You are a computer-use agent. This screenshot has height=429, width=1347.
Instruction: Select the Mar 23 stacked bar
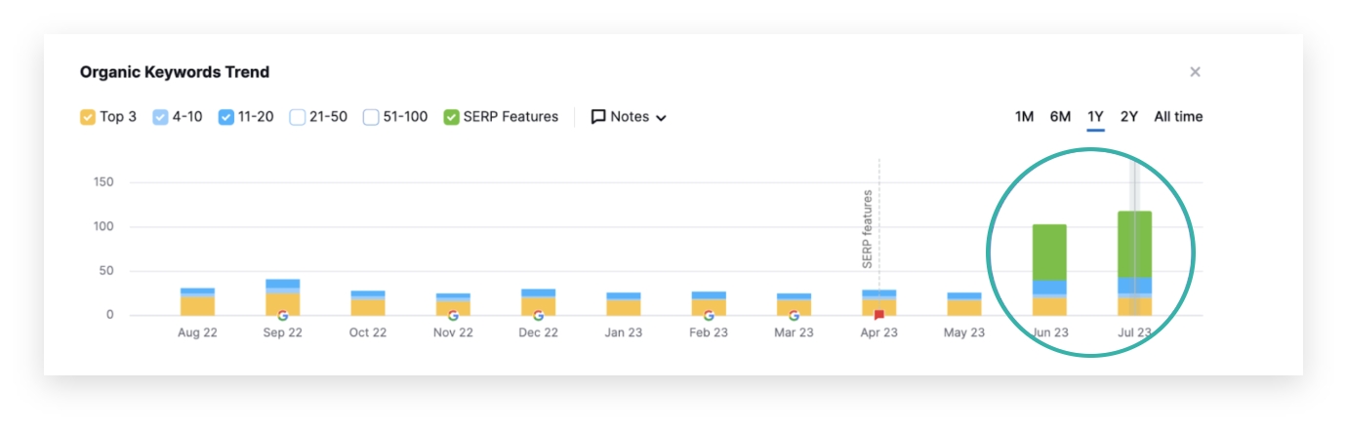click(794, 304)
